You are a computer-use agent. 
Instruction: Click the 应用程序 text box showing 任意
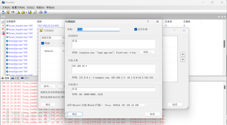(x=113, y=44)
